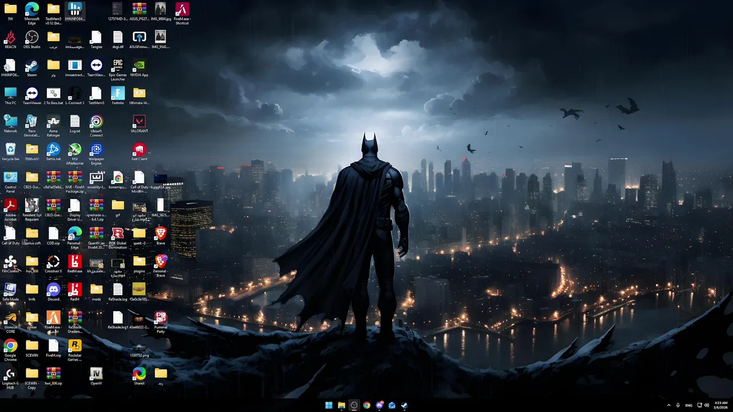Open Logitech G HUB shortcut
The height and width of the screenshot is (412, 733).
10,379
